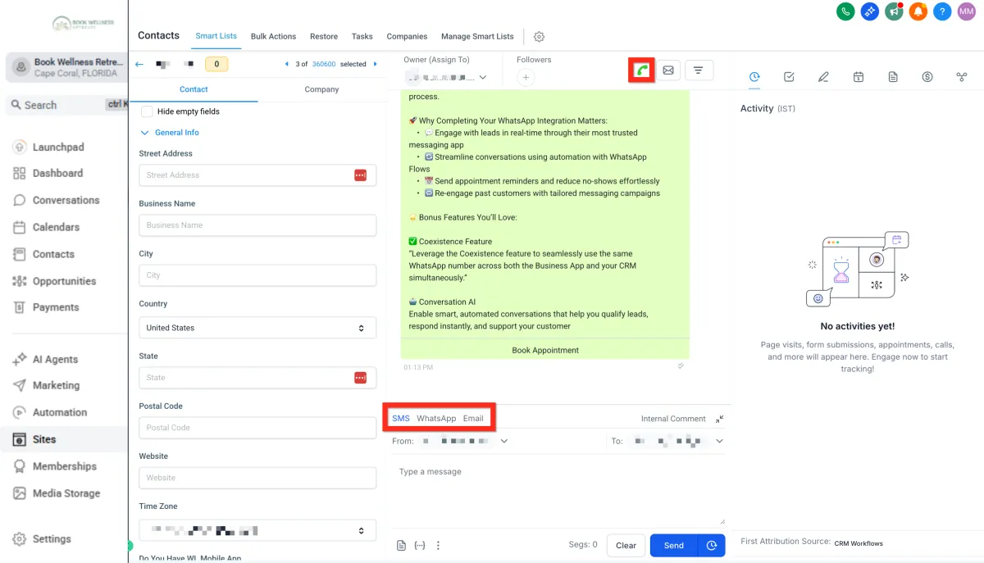
Task: Go to next contact arrow
Action: tap(376, 64)
